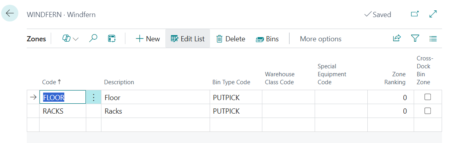Check Cross-Dock Bin Zone for FLOOR
462x143 pixels.
click(428, 97)
